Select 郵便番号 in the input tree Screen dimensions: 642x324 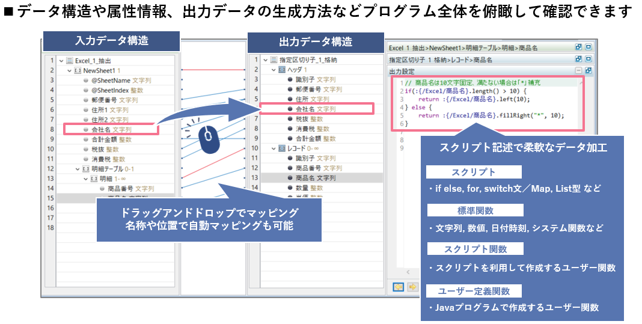click(x=115, y=100)
